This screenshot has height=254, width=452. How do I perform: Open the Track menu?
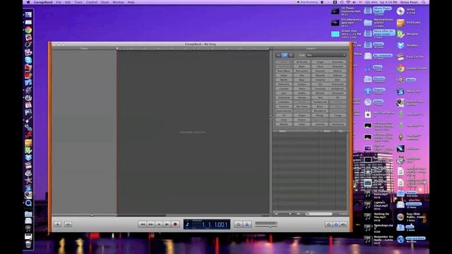click(78, 2)
